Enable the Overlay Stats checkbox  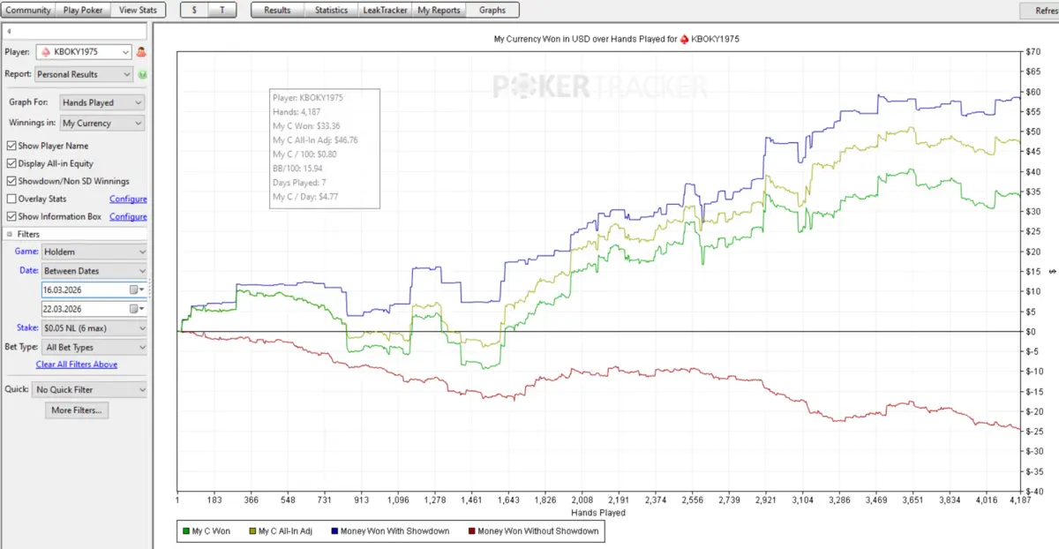pos(11,199)
